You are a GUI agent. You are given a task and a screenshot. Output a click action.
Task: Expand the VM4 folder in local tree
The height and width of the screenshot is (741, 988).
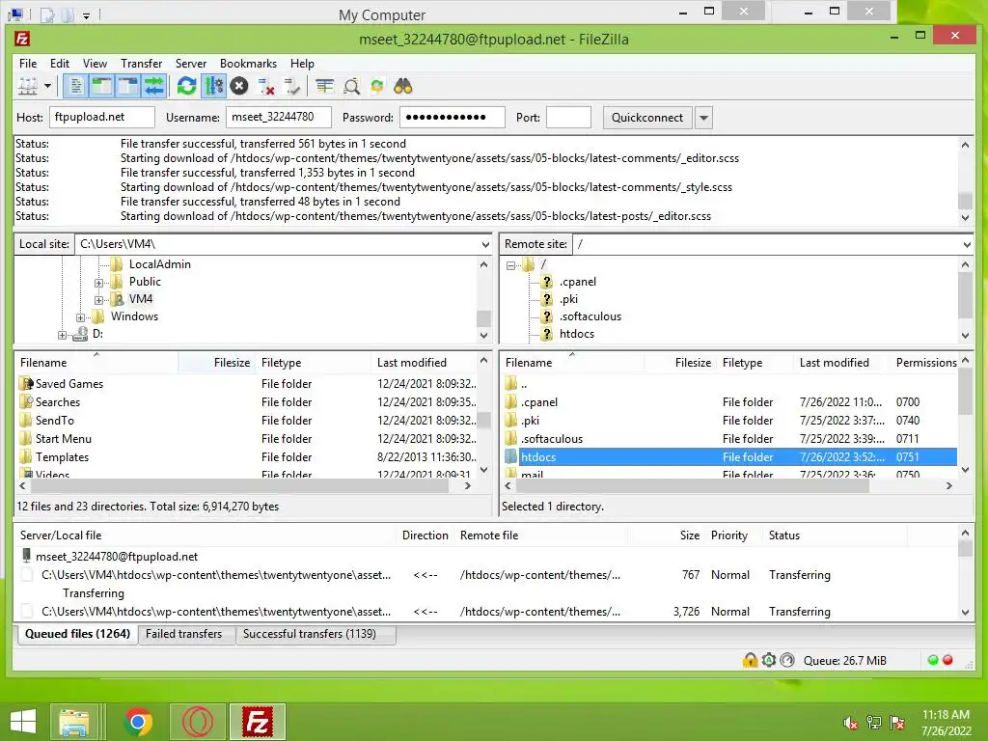(98, 300)
